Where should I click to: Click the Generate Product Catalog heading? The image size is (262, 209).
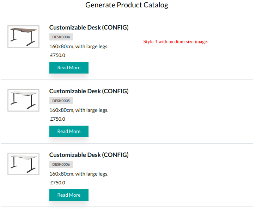coord(127,5)
